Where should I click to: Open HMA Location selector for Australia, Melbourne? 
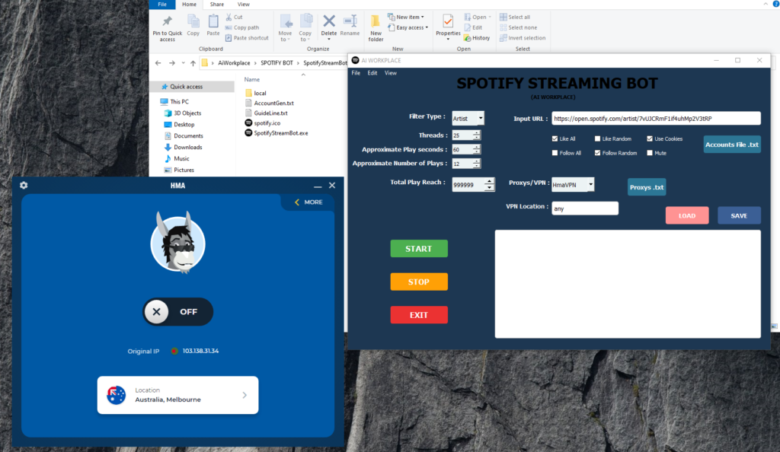[177, 395]
